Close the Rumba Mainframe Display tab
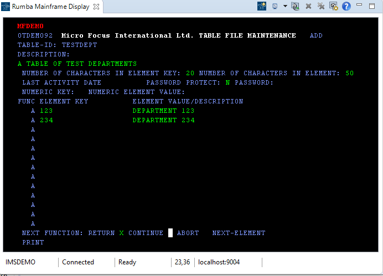This screenshot has width=383, height=276. [96, 7]
